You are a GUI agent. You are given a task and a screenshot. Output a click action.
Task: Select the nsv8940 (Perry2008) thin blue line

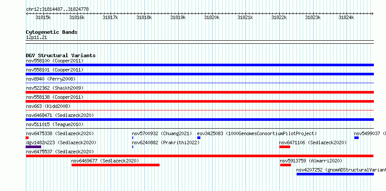tap(200, 83)
